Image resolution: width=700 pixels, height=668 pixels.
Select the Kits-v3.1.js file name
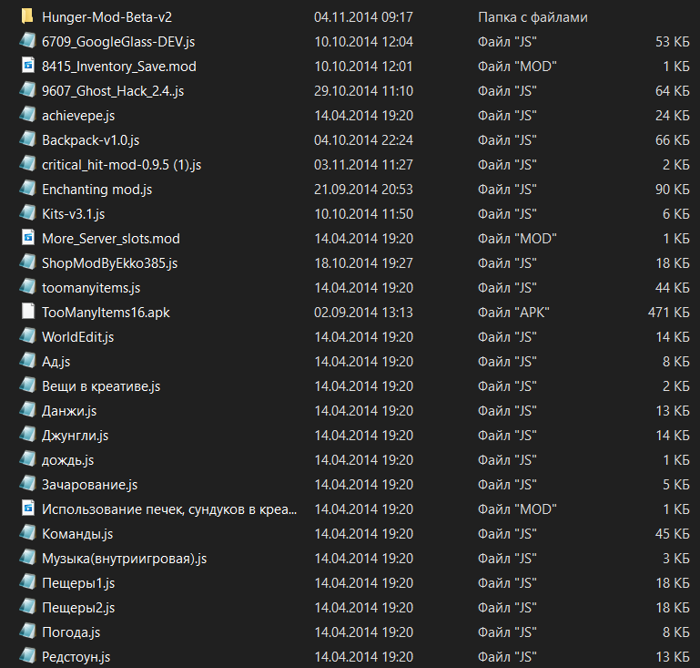tap(74, 213)
